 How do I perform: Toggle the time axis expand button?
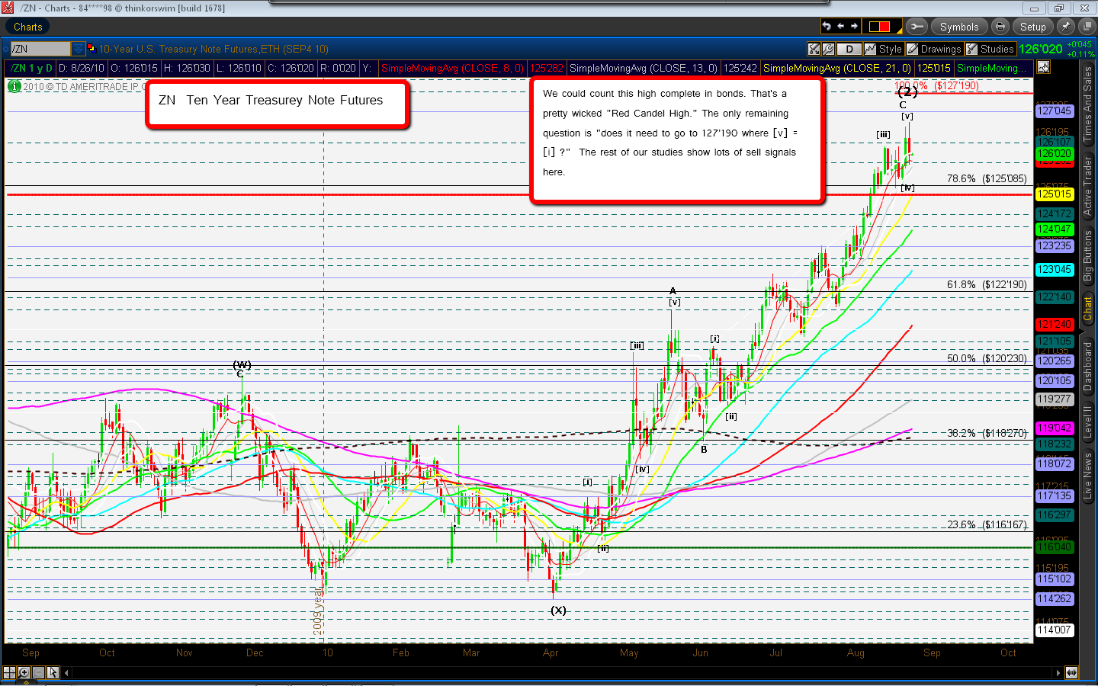tap(1071, 672)
